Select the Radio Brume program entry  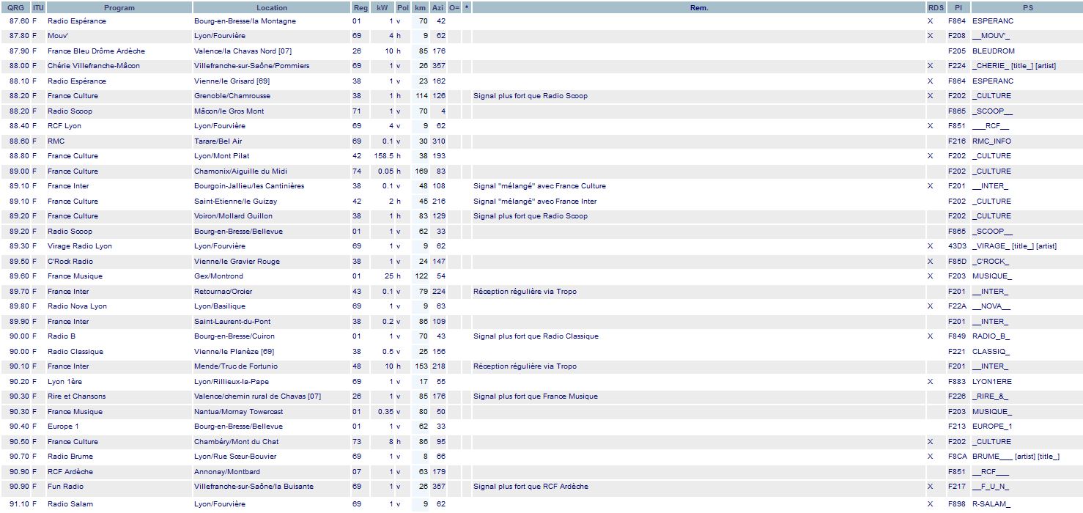point(70,457)
